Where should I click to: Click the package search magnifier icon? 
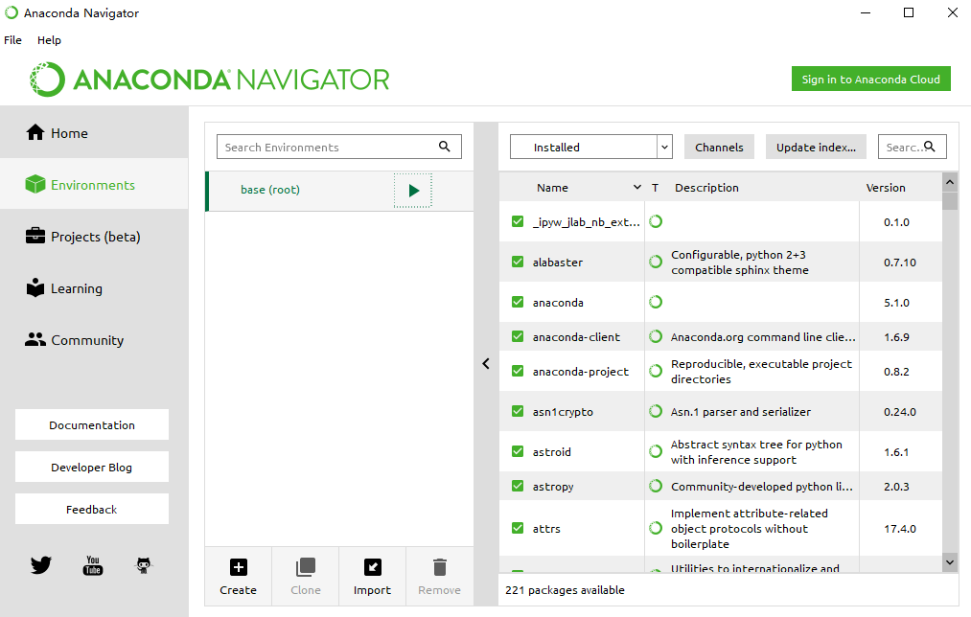pos(930,147)
